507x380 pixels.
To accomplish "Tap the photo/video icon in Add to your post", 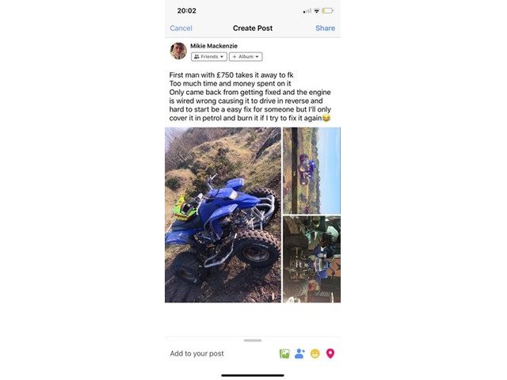I will [x=284, y=354].
